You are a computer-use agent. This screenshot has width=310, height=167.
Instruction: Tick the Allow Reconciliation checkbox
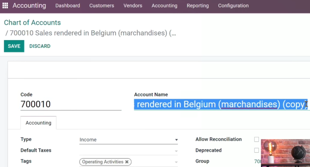click(x=256, y=139)
